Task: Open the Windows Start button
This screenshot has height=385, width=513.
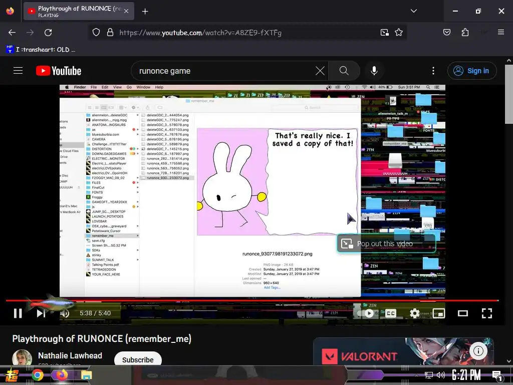Action: point(12,375)
